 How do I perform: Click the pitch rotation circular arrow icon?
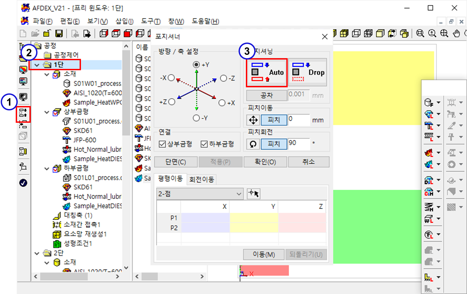click(253, 144)
